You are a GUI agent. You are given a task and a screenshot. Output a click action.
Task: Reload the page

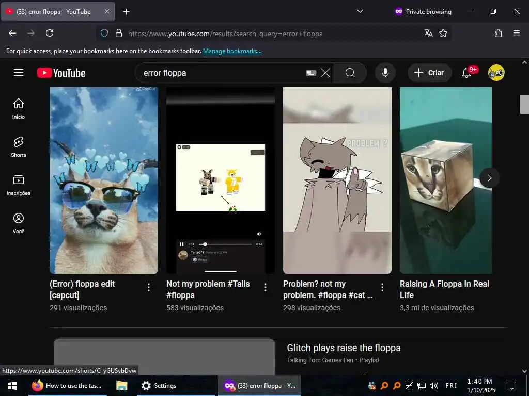coord(50,33)
